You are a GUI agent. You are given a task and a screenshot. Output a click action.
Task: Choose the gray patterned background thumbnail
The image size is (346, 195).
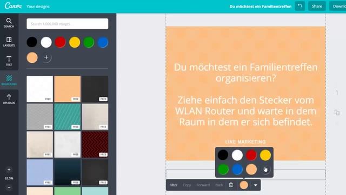point(39,117)
